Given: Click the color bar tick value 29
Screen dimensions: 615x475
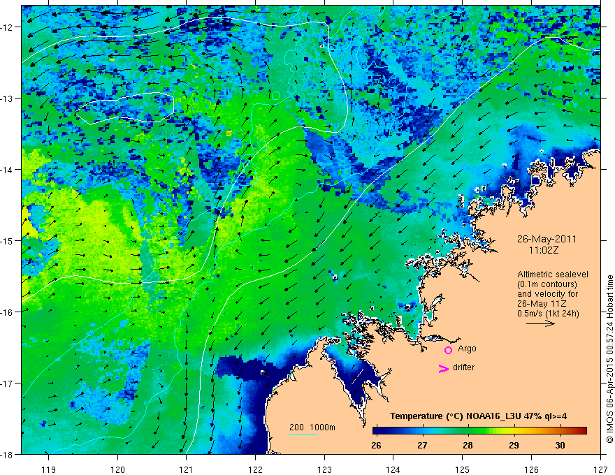Looking at the screenshot, I should [x=514, y=445].
